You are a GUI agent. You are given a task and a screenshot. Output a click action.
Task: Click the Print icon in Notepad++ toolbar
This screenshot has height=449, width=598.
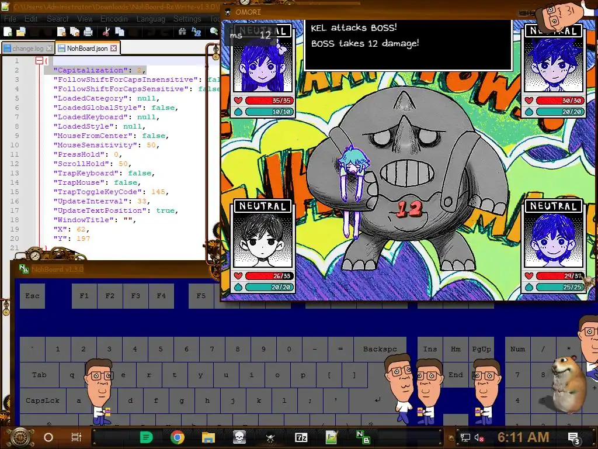(x=88, y=32)
